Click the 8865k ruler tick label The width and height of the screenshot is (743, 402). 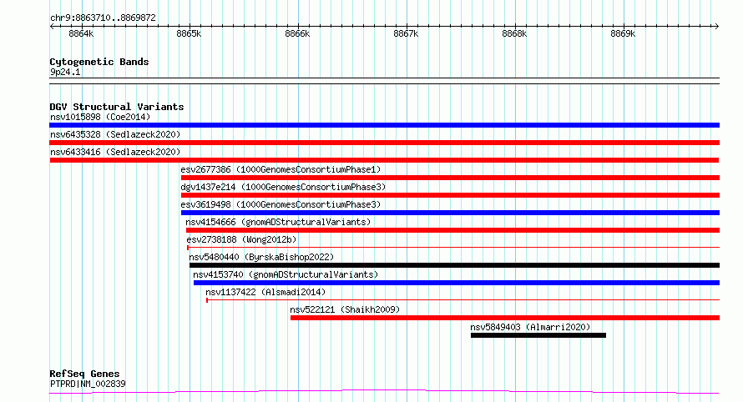click(189, 33)
